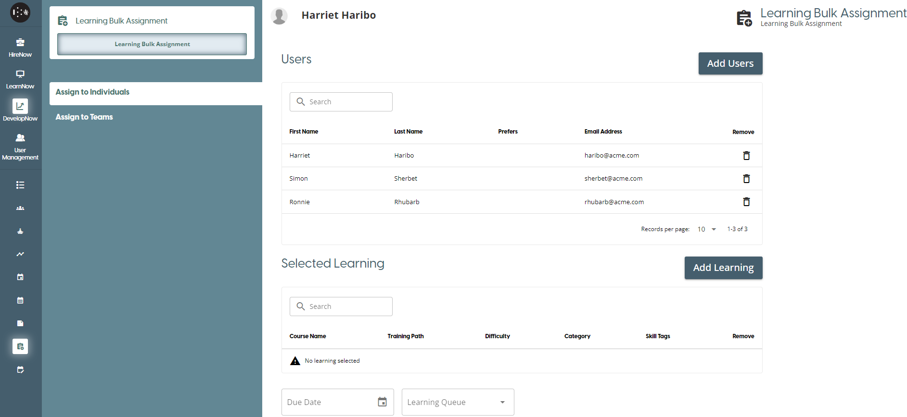907x417 pixels.
Task: Select Assign to Individuals tab
Action: [92, 92]
